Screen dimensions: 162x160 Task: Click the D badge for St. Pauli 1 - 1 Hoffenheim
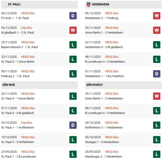73,125
